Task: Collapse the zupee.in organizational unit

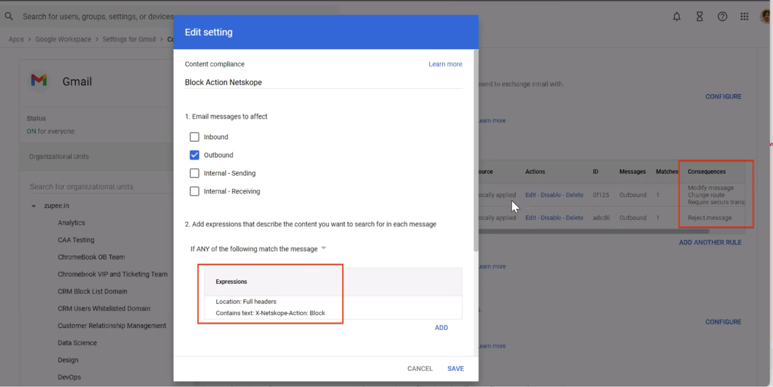Action: point(34,206)
